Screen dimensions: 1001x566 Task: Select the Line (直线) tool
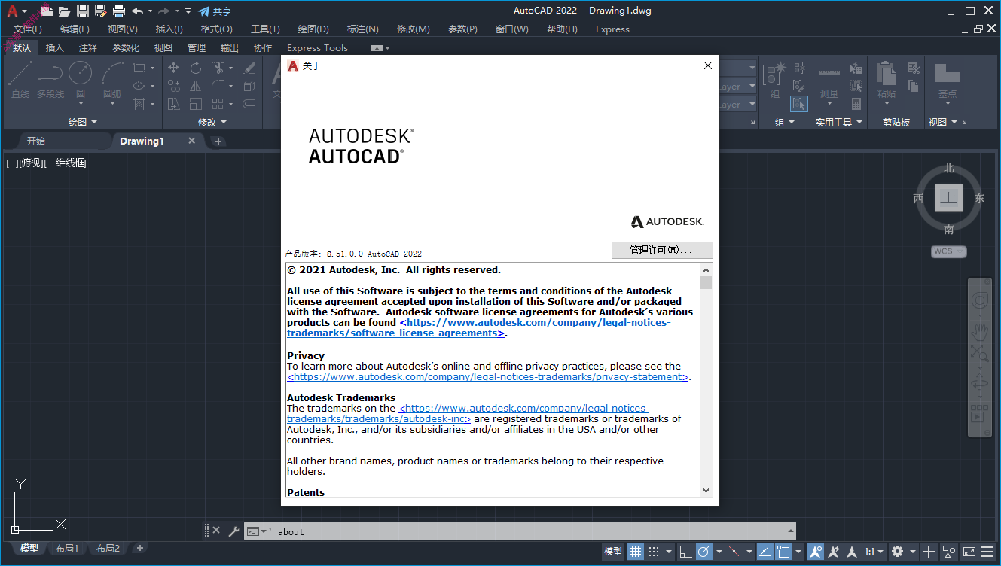pos(20,79)
